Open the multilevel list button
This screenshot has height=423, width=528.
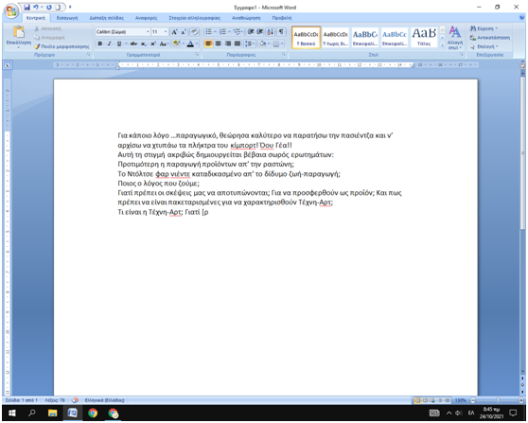238,32
